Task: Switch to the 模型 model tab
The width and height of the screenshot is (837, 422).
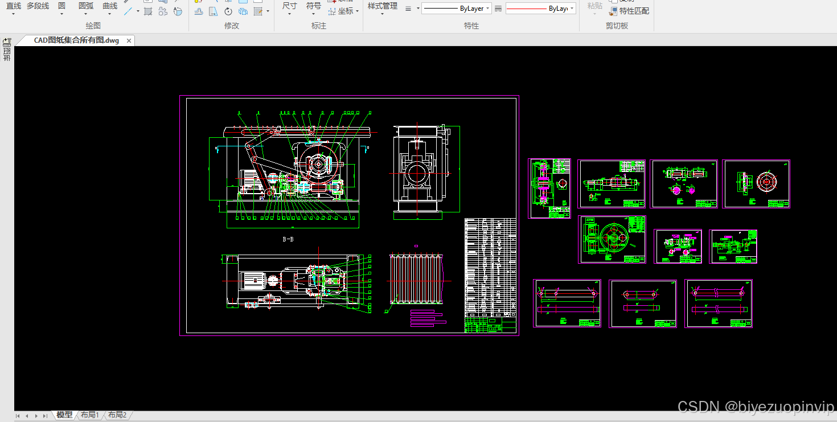Action: [x=64, y=415]
